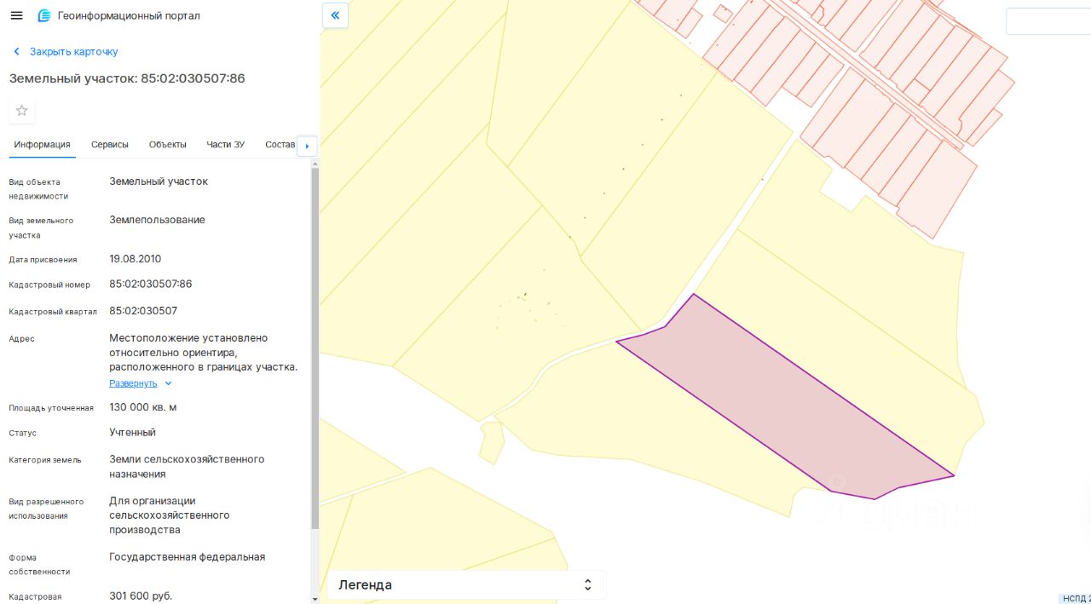Select the Части ЗУ tab
The image size is (1091, 604).
[225, 145]
